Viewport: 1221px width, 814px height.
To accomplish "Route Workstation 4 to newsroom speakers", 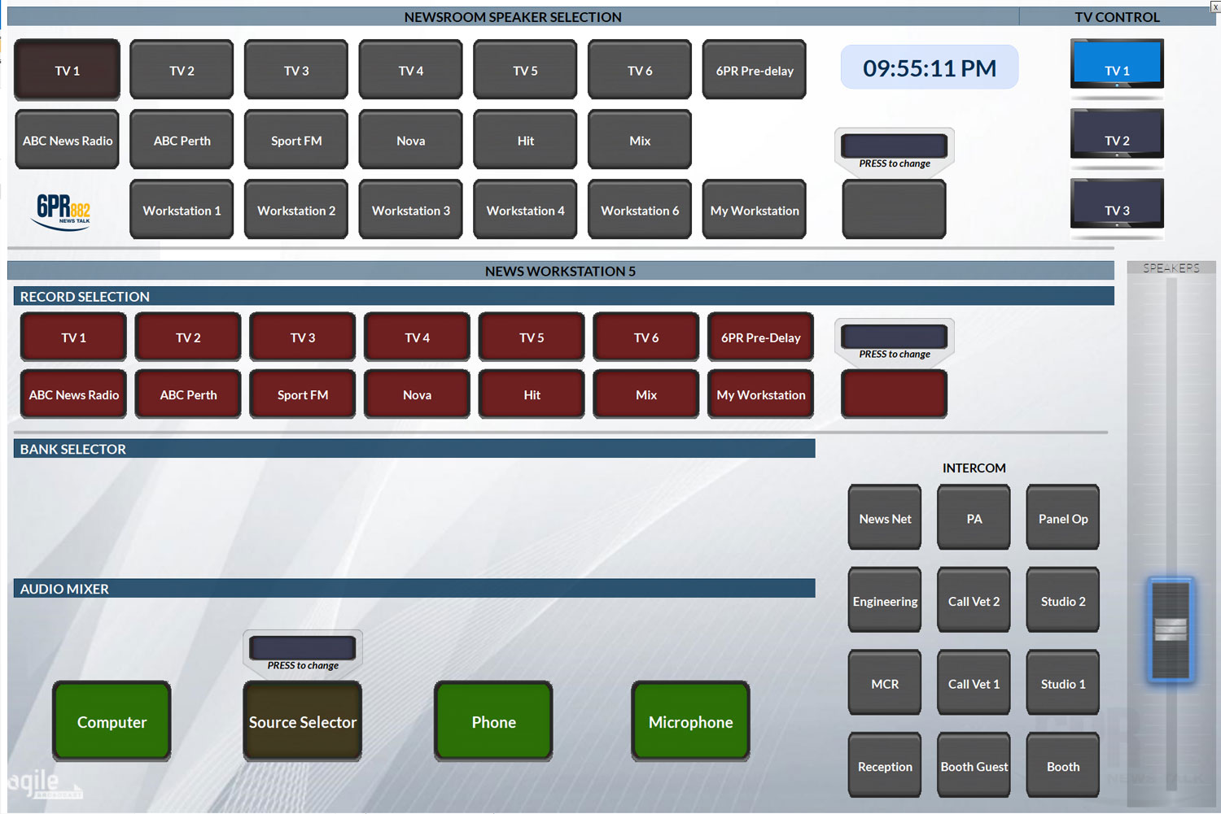I will 525,210.
